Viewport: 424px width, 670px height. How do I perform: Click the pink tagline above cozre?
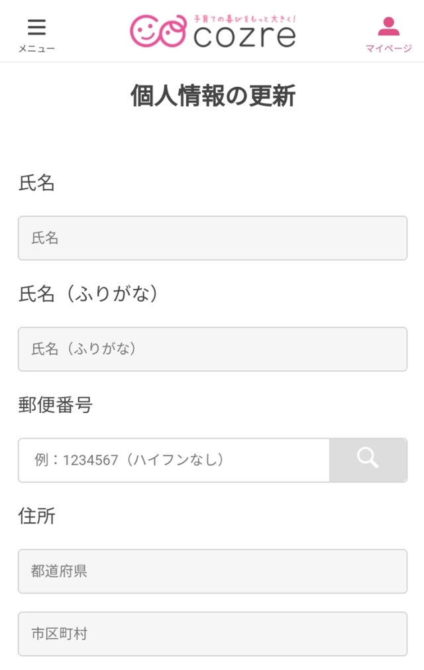[x=244, y=19]
